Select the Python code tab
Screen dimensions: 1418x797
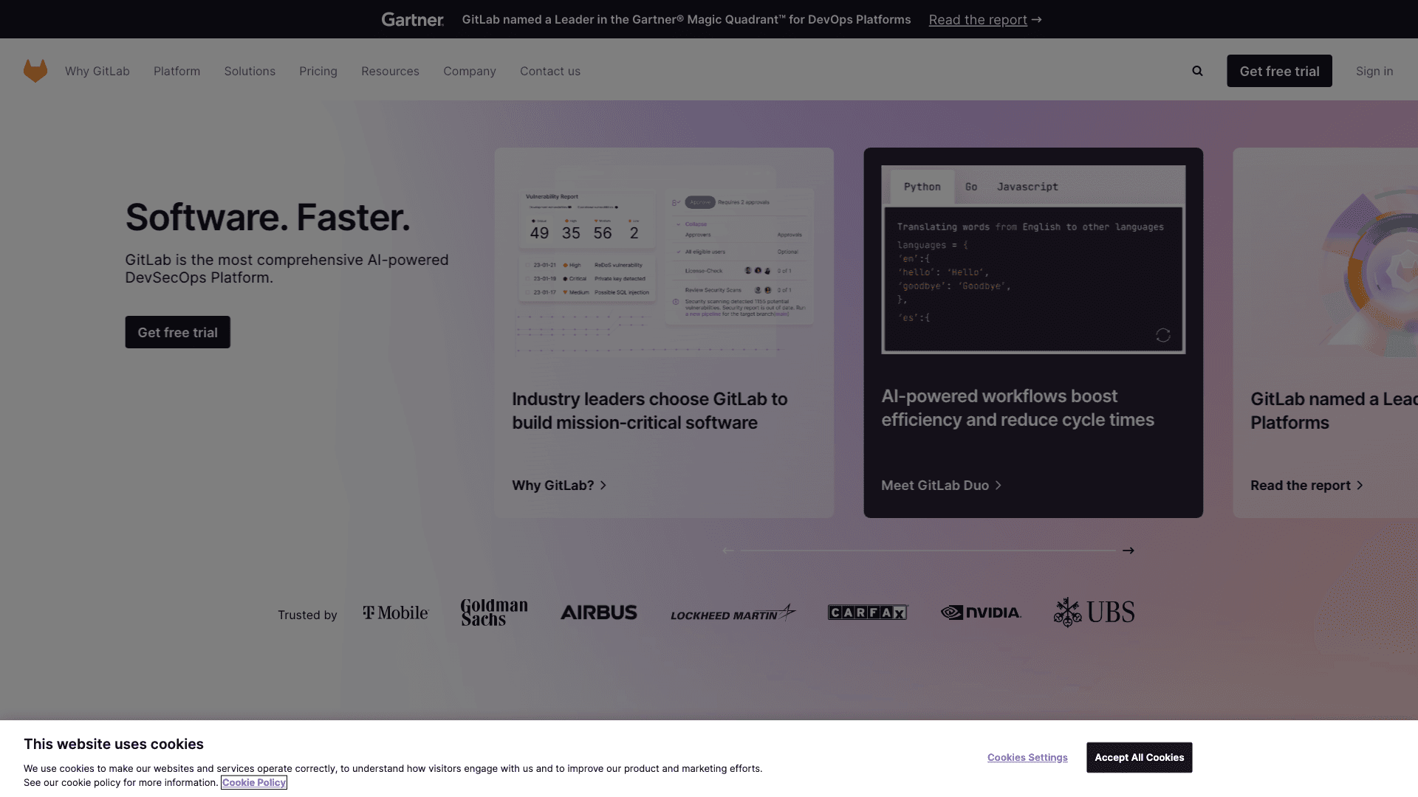922,187
